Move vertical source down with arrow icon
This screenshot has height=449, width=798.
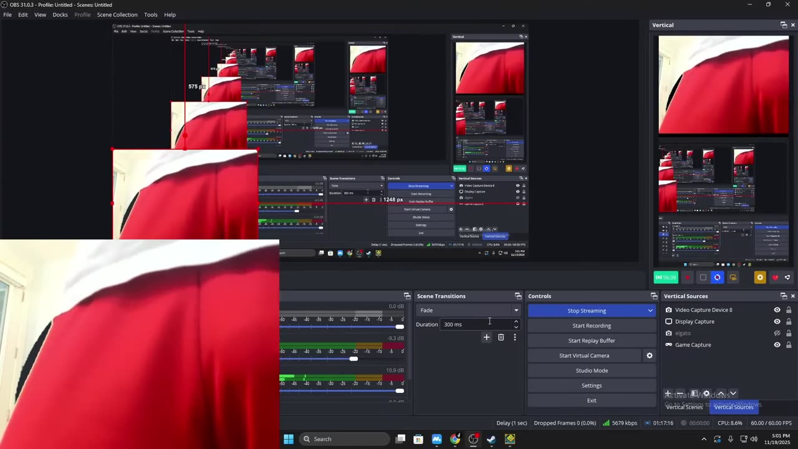(x=733, y=393)
